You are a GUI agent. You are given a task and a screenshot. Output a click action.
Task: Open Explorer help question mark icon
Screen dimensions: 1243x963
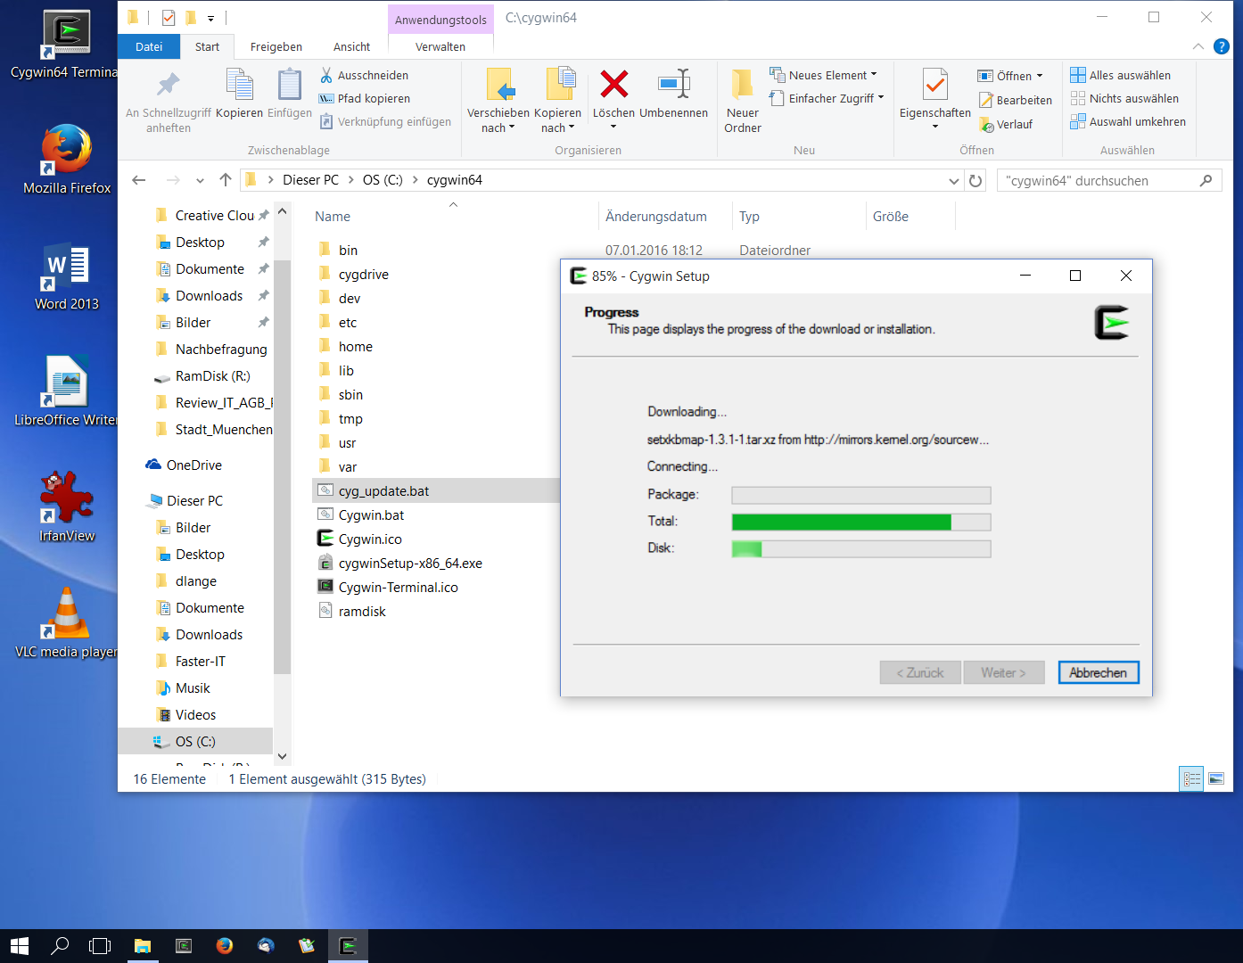(x=1222, y=46)
